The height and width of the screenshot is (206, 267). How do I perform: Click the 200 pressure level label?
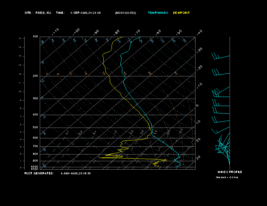point(35,76)
